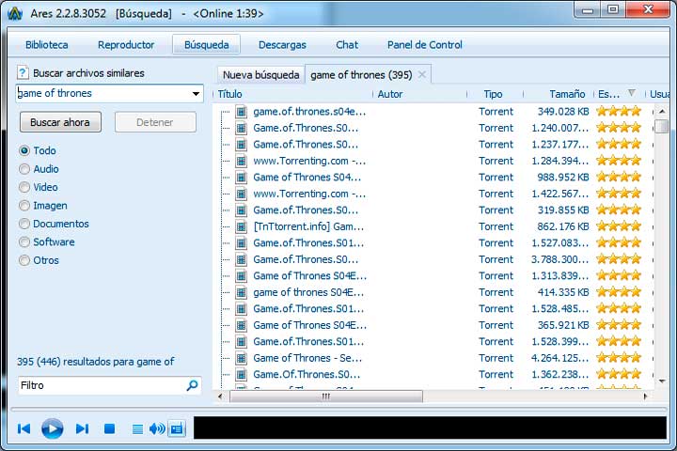Screen dimensions: 677x451
Task: Select the Todo radio button
Action: click(x=24, y=150)
